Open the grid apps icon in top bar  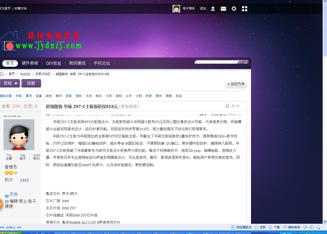(245, 9)
